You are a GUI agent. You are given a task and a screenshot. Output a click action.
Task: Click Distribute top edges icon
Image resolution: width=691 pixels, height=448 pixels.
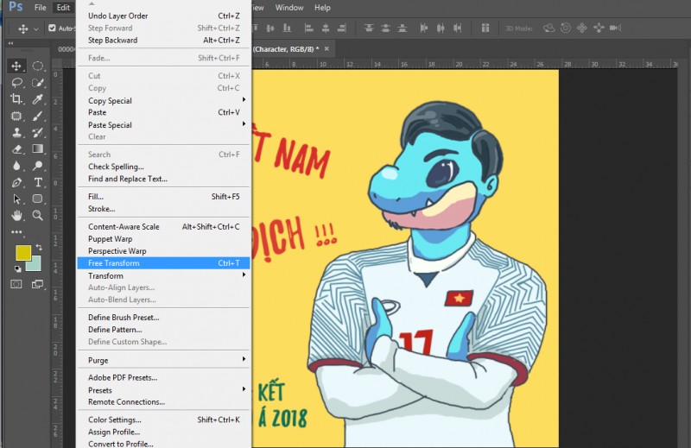click(x=370, y=28)
